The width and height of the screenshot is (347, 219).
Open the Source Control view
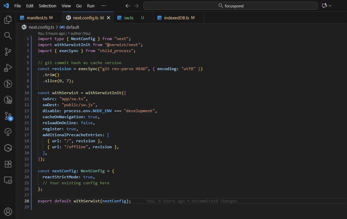pyautogui.click(x=8, y=51)
